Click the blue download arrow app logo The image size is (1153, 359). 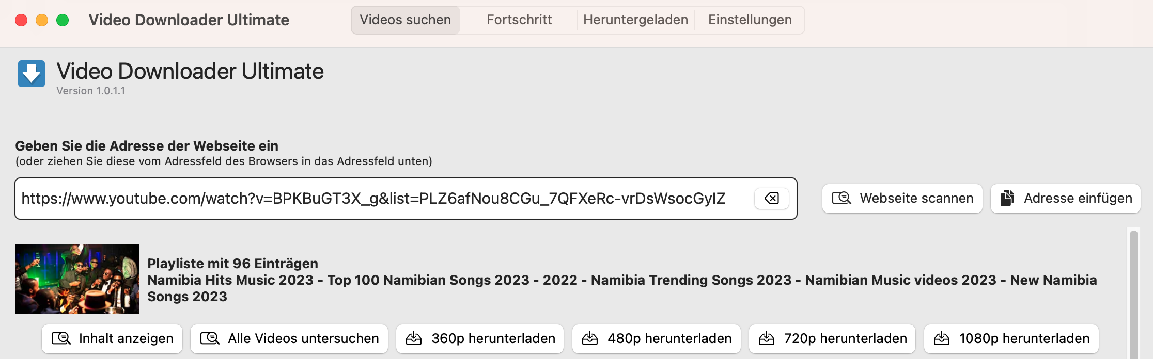pos(32,74)
